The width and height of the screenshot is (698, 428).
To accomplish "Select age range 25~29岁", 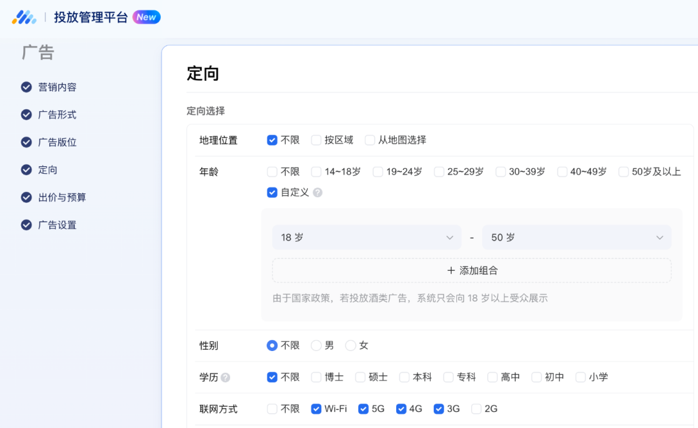I will click(x=439, y=172).
